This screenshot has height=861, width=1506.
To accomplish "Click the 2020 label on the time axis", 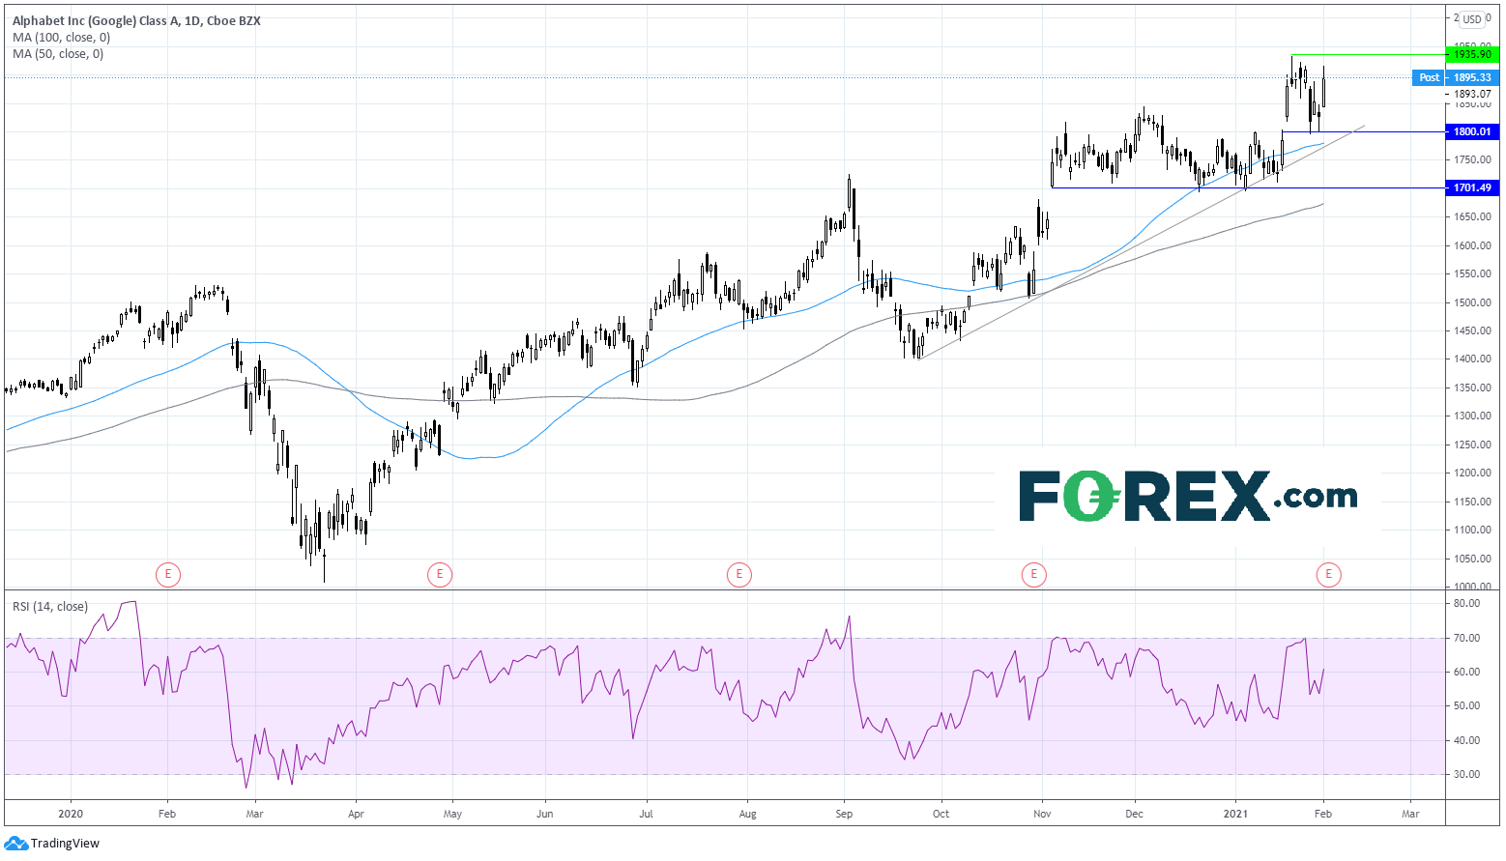I will (71, 814).
